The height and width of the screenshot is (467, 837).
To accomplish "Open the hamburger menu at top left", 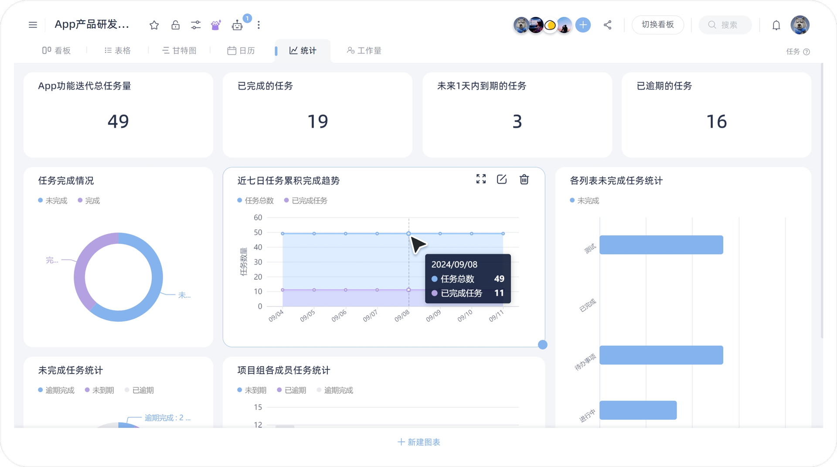I will 33,25.
